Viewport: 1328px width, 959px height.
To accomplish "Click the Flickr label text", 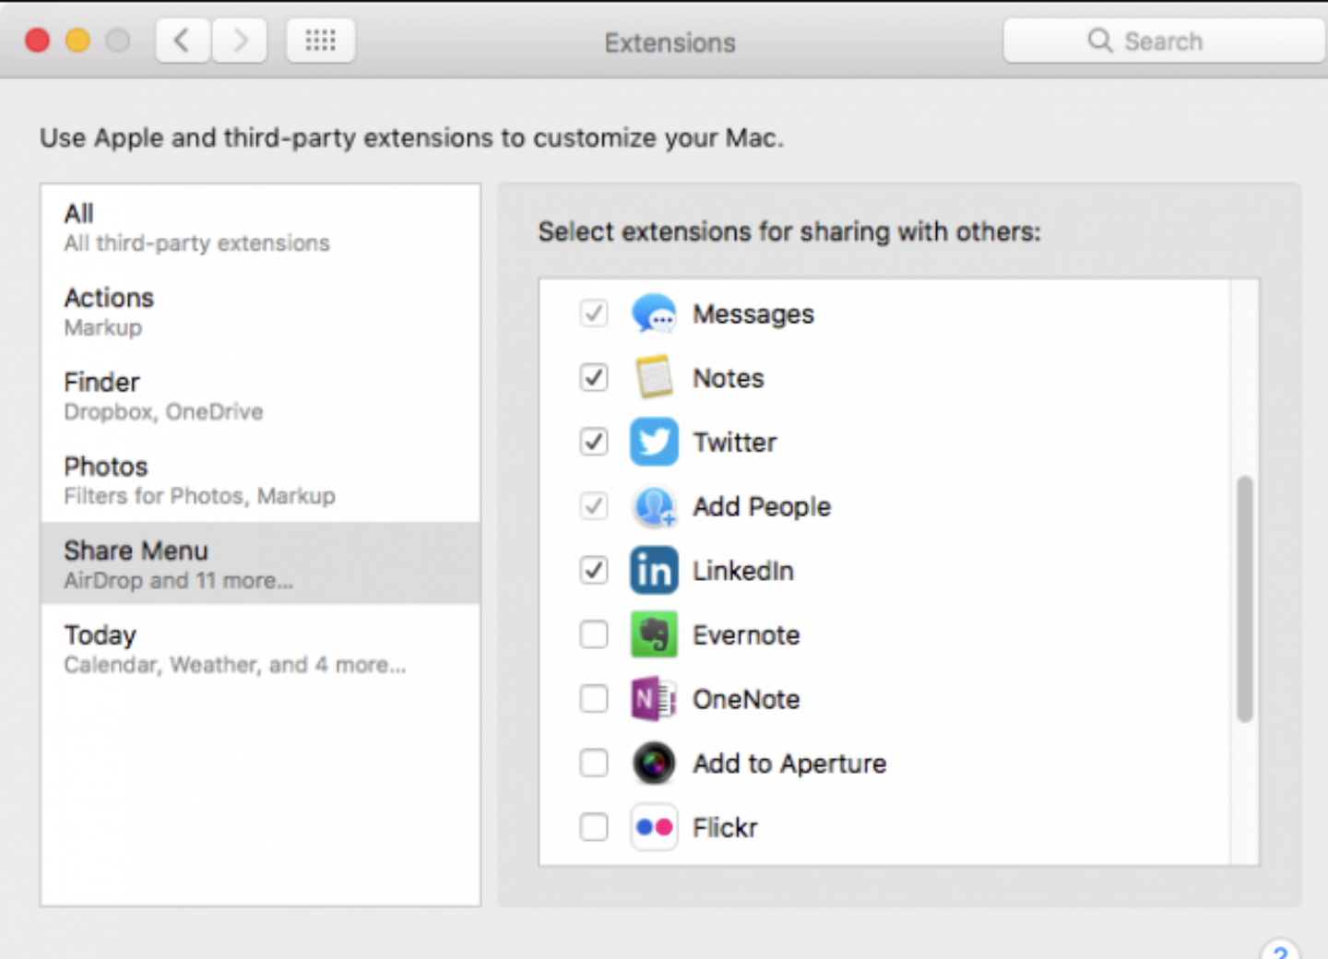I will pyautogui.click(x=725, y=828).
